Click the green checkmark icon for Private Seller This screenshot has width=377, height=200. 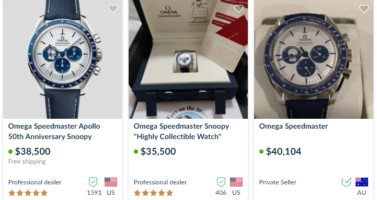pos(347,182)
